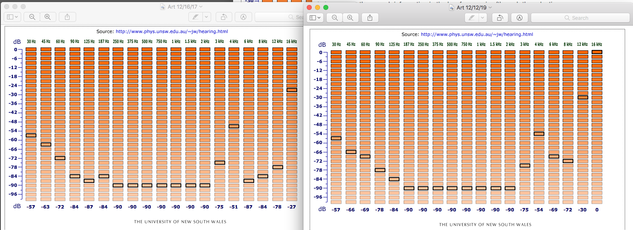The height and width of the screenshot is (230, 633).
Task: Expand highlight color arrow in Art 12/16/17 window
Action: click(x=207, y=17)
